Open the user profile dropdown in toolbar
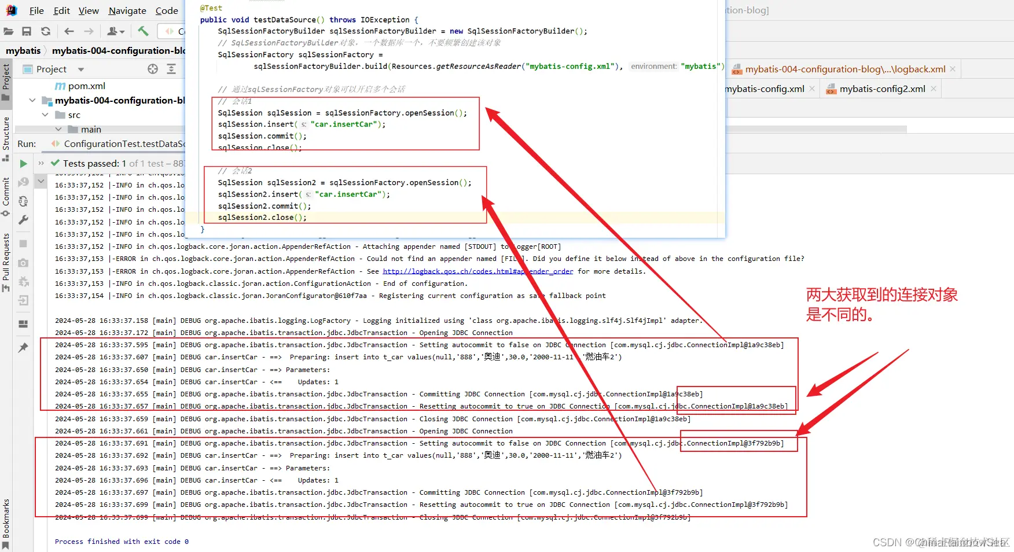This screenshot has width=1014, height=552. [116, 31]
